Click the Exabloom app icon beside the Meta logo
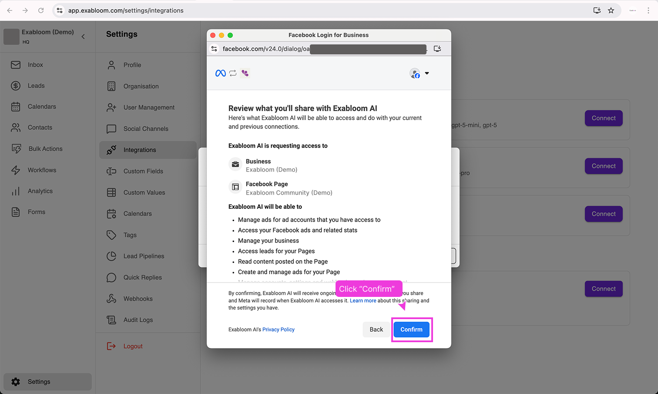Image resolution: width=658 pixels, height=394 pixels. (245, 73)
